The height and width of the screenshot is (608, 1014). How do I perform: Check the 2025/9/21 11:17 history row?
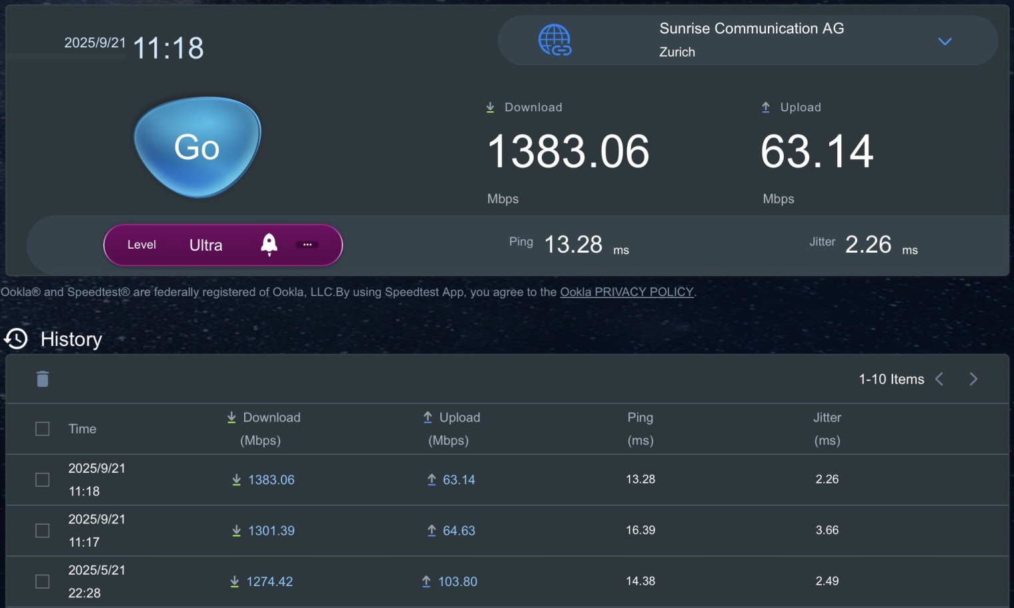click(x=43, y=531)
